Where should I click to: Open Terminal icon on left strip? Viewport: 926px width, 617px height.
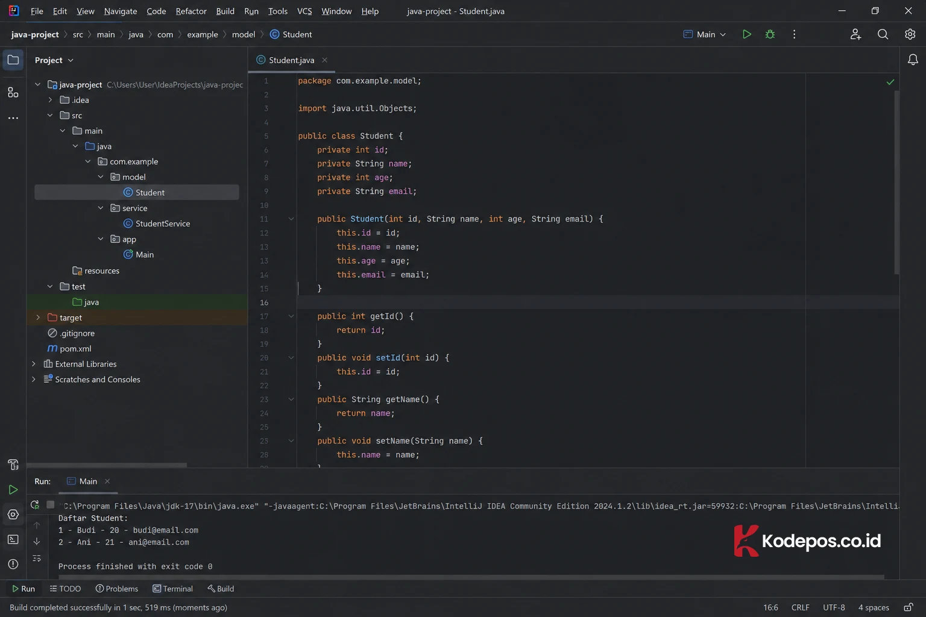click(13, 539)
